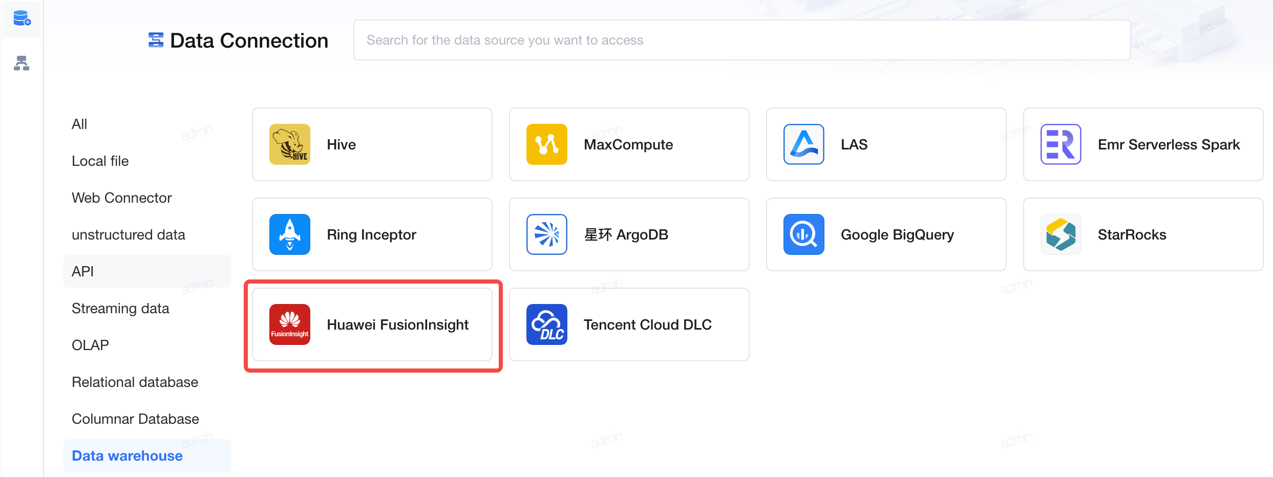Click the Hive elephant icon
Viewport: 1273px width, 477px height.
(290, 144)
